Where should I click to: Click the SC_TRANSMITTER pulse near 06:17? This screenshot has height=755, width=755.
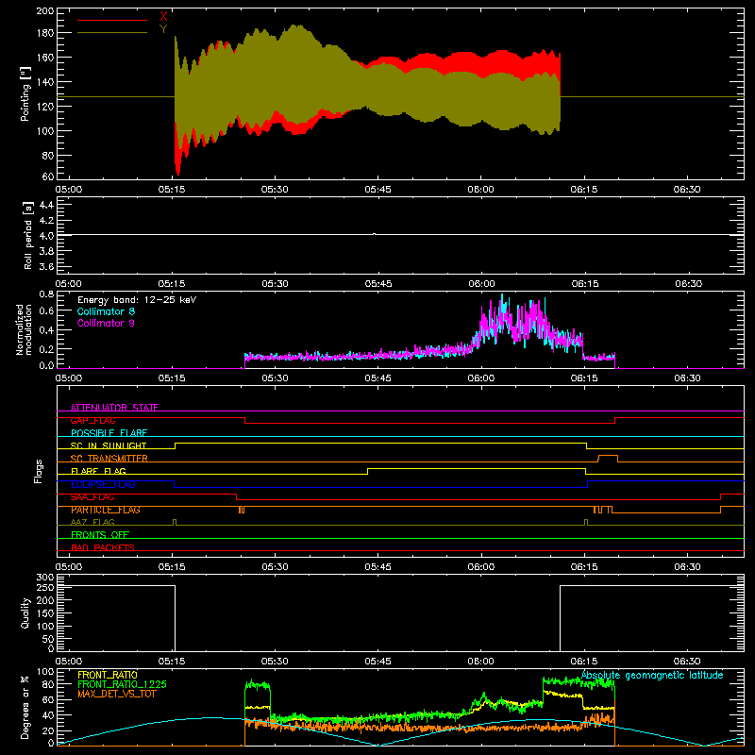tap(608, 458)
